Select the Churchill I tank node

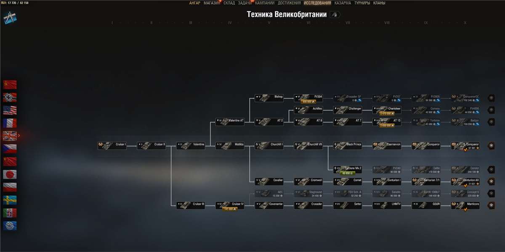(x=269, y=146)
